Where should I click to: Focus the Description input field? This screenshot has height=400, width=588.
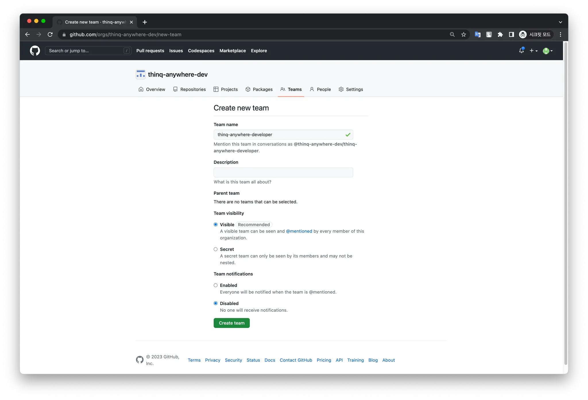click(283, 172)
